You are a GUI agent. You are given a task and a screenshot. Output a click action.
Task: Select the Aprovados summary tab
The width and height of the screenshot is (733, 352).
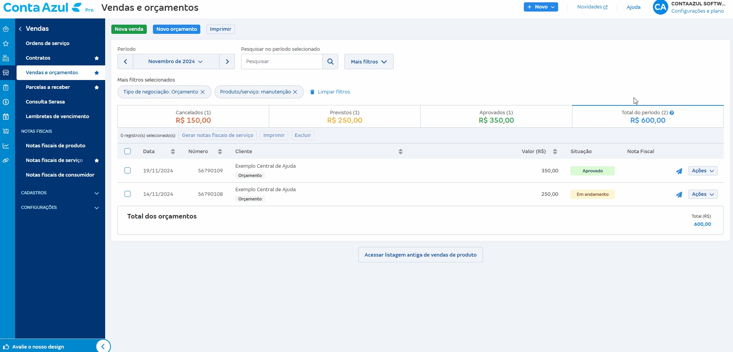(496, 117)
